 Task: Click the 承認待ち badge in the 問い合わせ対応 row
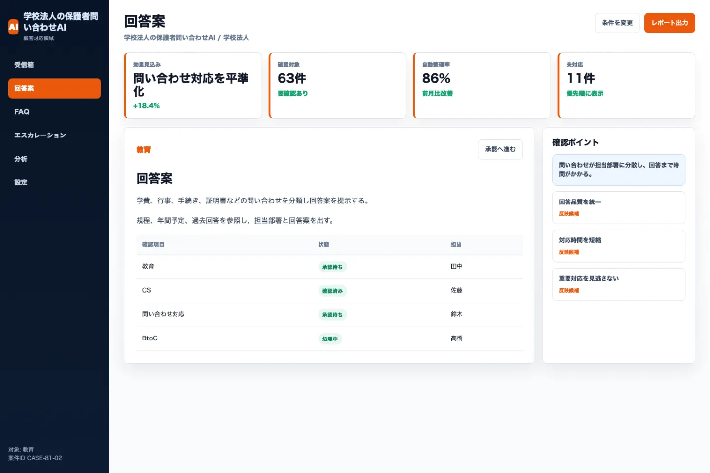[332, 315]
